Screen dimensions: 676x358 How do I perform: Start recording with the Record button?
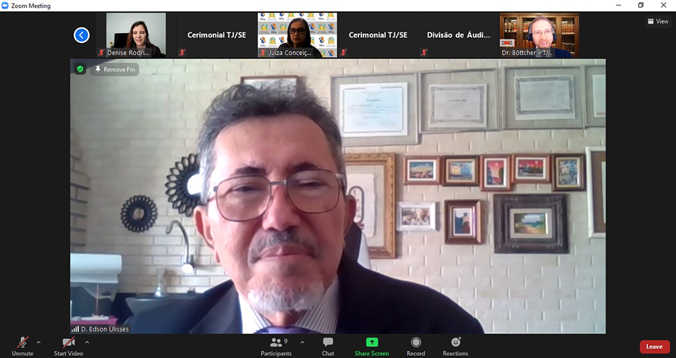(x=415, y=345)
